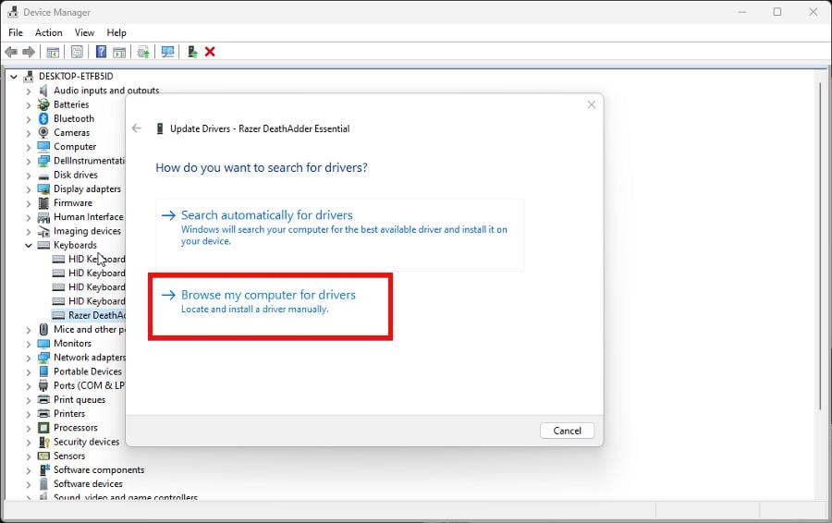Click the Audio inputs and outputs speaker icon
This screenshot has width=832, height=523.
[43, 91]
